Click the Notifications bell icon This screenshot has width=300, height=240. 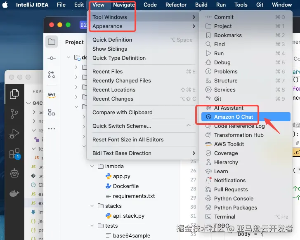click(208, 180)
